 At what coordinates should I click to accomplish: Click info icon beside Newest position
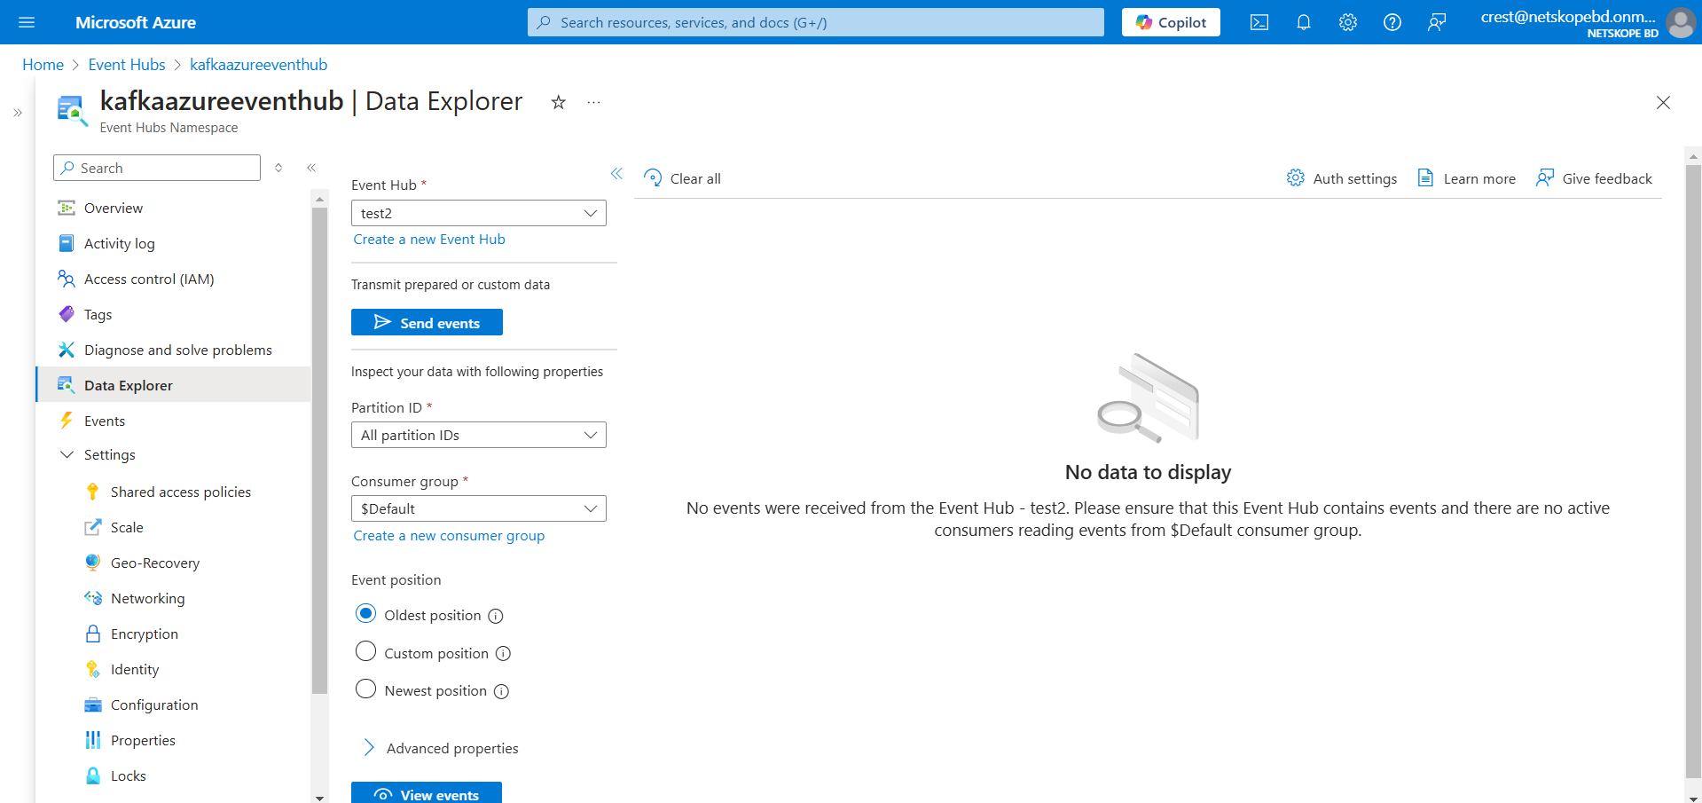[x=501, y=691]
